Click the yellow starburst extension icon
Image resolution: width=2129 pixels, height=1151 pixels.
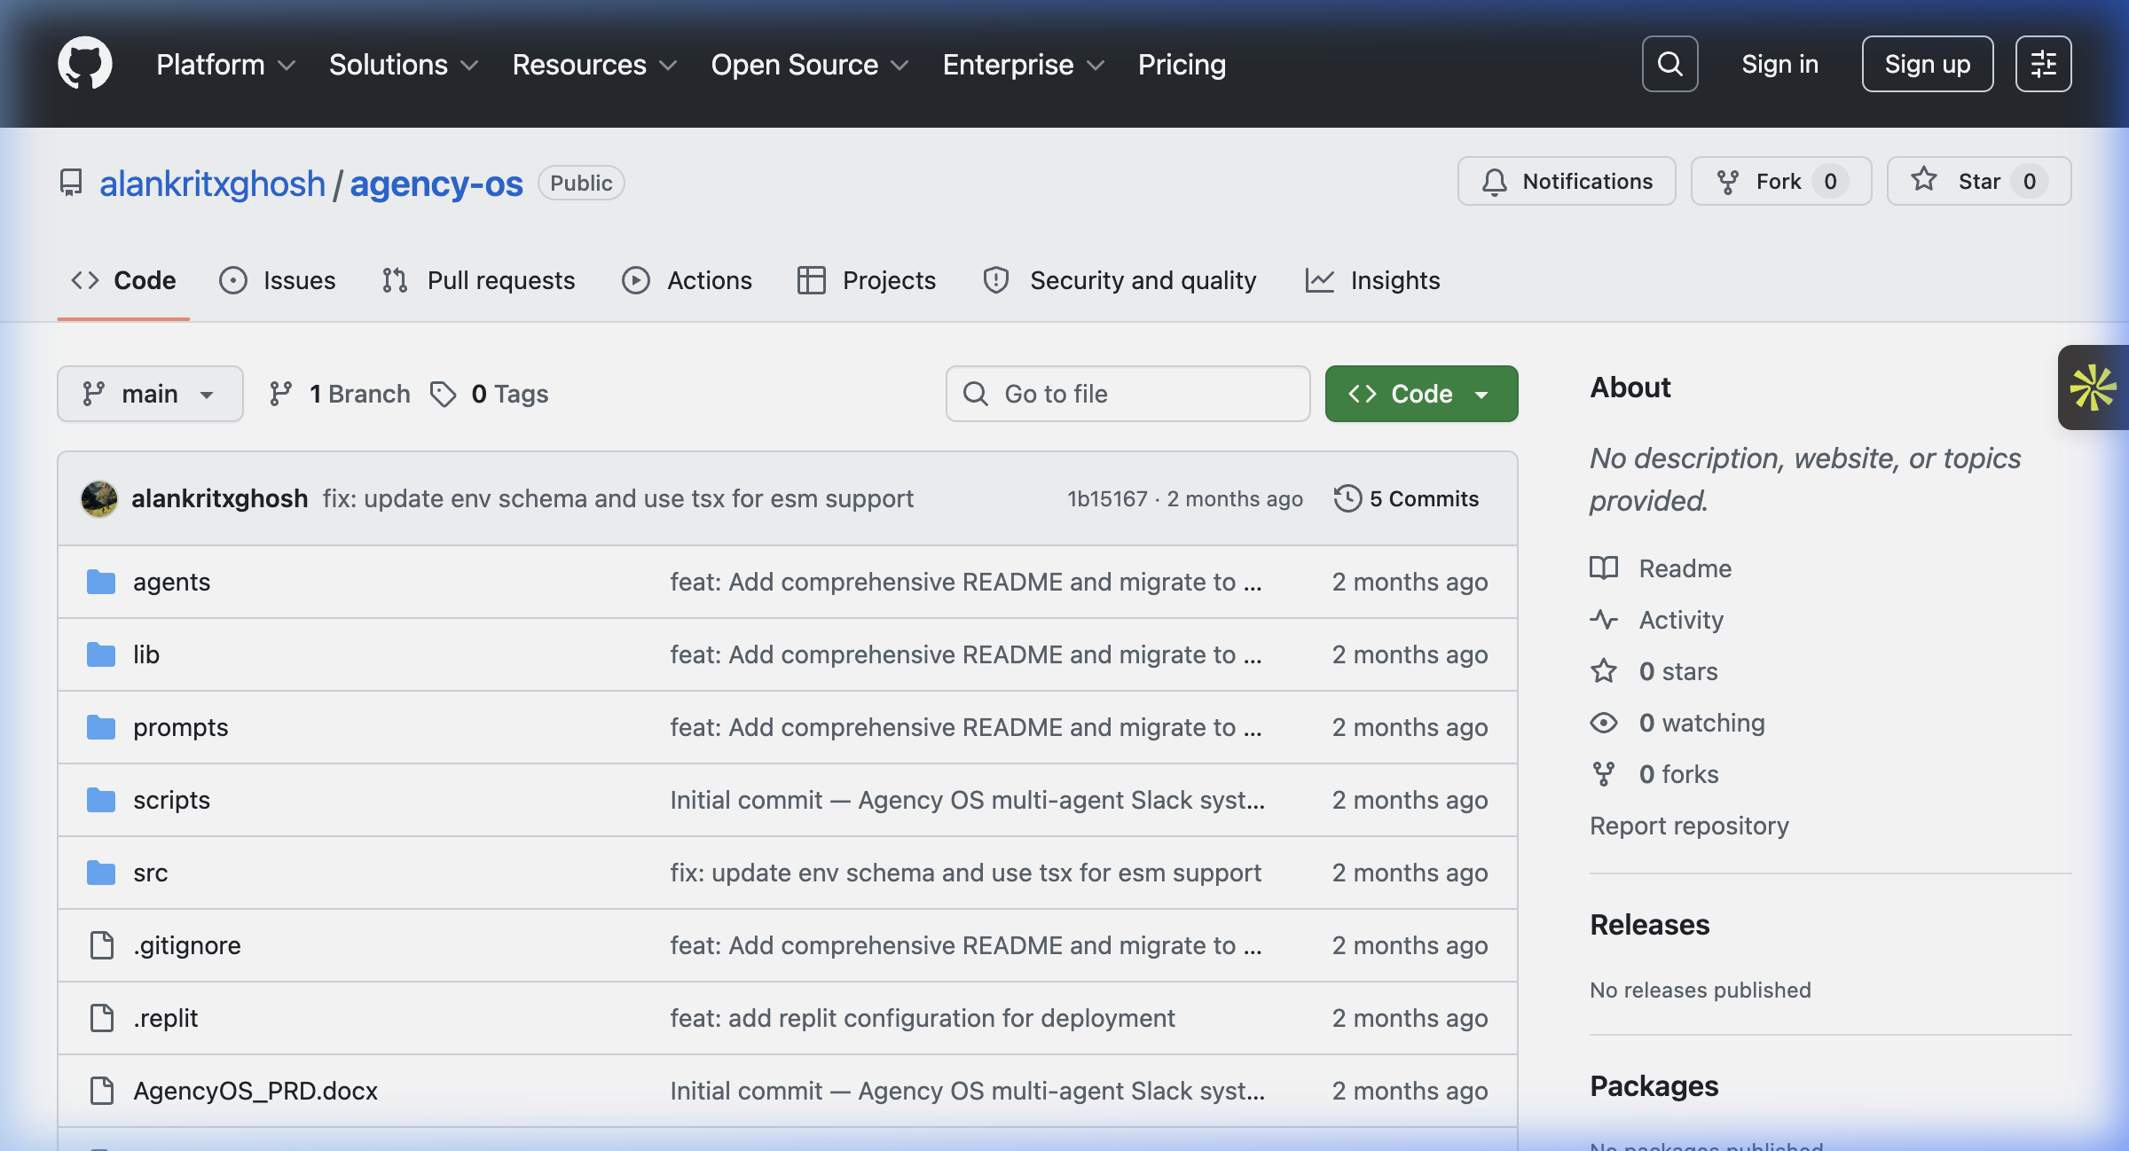[x=2093, y=388]
